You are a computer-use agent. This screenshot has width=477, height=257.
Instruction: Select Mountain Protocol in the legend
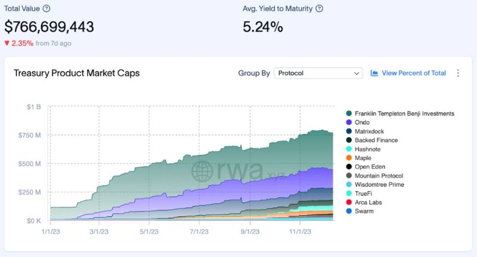[x=379, y=176]
